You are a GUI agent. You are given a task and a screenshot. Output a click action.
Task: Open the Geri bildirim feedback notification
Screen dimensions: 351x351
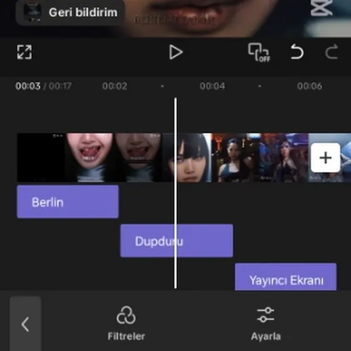point(70,12)
